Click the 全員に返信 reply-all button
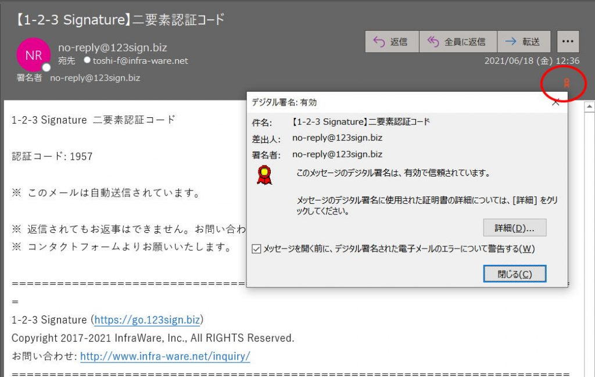 458,41
